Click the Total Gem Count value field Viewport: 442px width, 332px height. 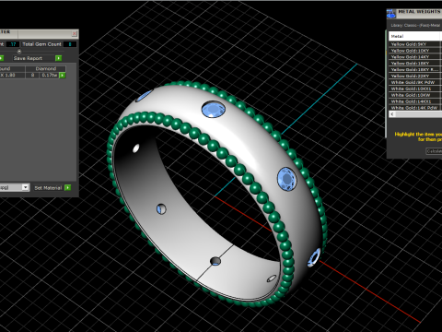pos(70,44)
